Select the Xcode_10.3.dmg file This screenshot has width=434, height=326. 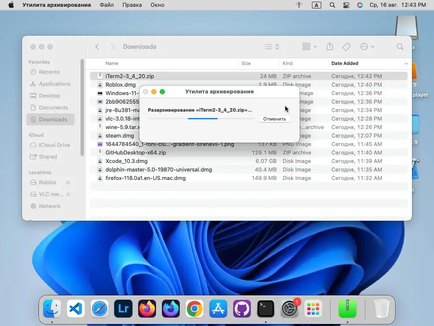click(248, 161)
